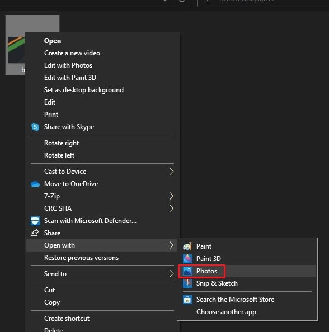
Task: Select Rotate left
Action: 102,155
